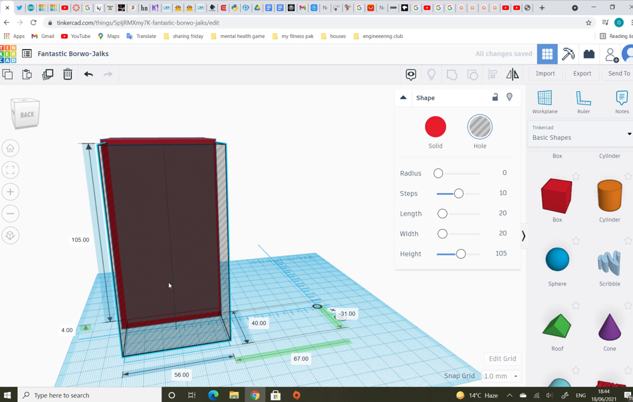Pick the Sphere shape thumbnail
Viewport: 633px width, 402px height.
557,260
